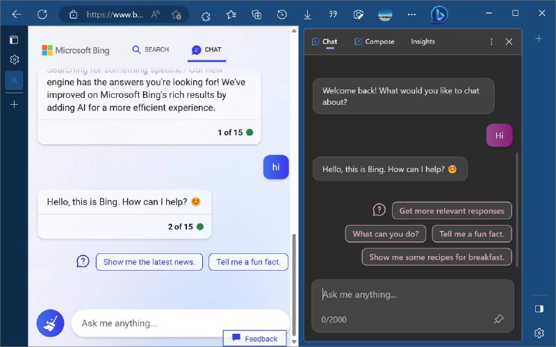Toggle sidebar visibility at bottom right
Screen dimensions: 556x347
pyautogui.click(x=539, y=309)
